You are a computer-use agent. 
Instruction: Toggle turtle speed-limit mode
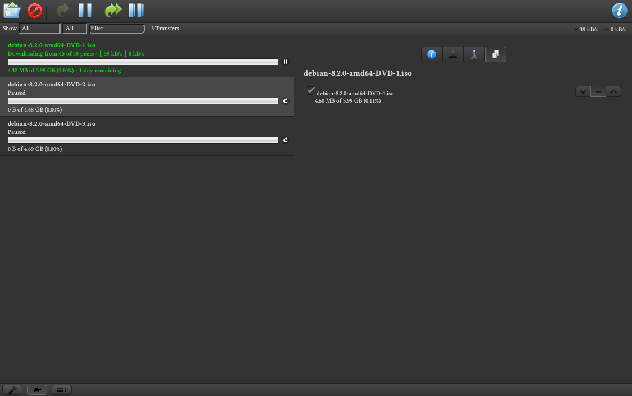pos(37,390)
